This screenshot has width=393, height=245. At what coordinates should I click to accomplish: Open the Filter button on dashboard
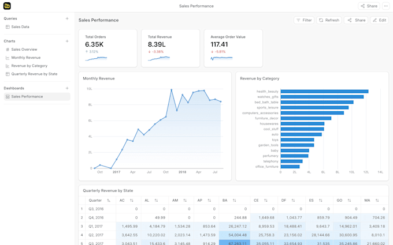pos(304,20)
